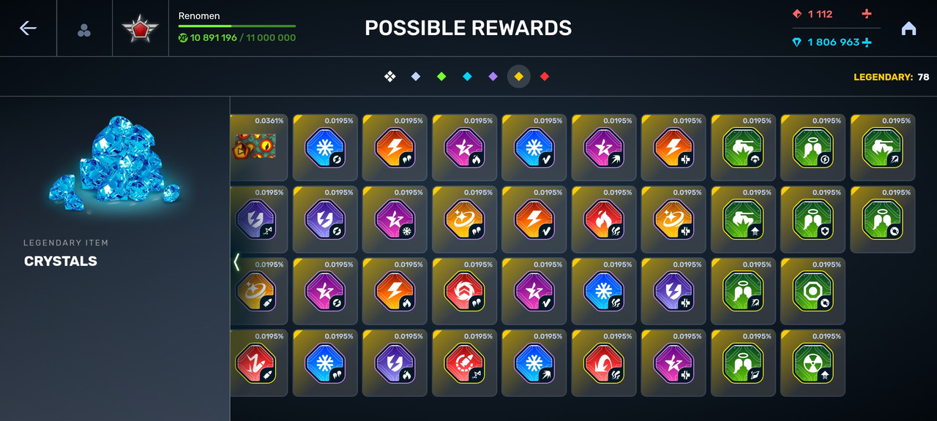Image resolution: width=937 pixels, height=421 pixels.
Task: Open the three-circles clan icon
Action: tap(84, 30)
